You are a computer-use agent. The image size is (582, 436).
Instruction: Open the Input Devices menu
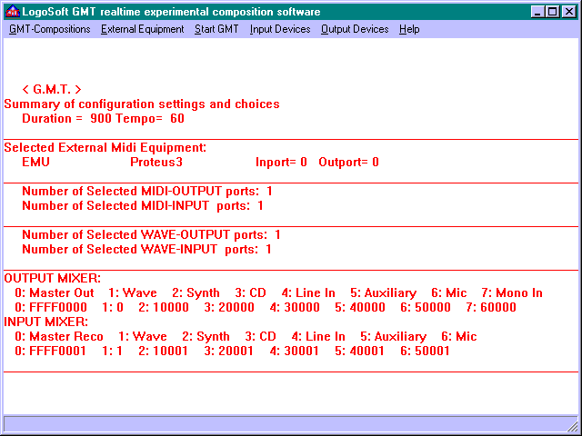tap(280, 29)
